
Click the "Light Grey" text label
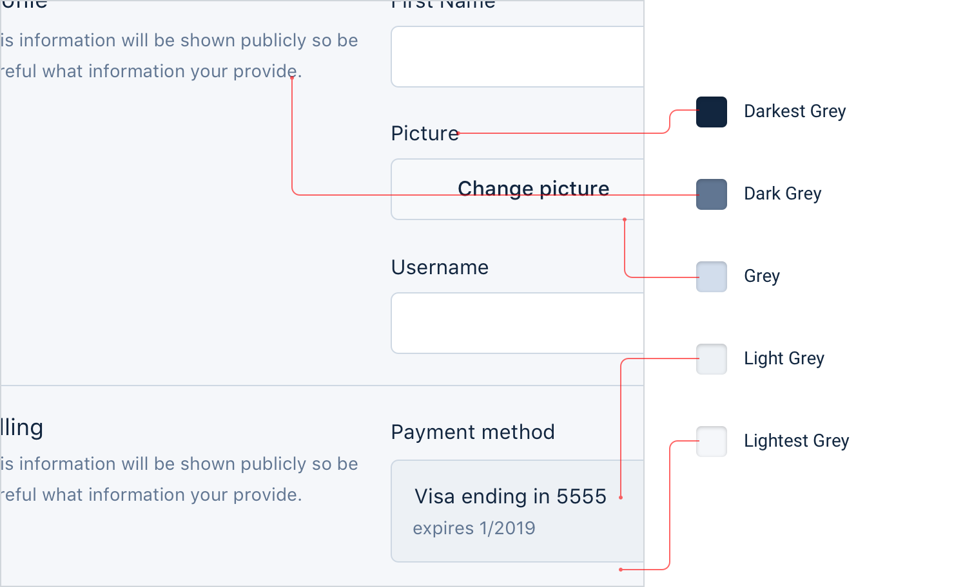point(784,359)
